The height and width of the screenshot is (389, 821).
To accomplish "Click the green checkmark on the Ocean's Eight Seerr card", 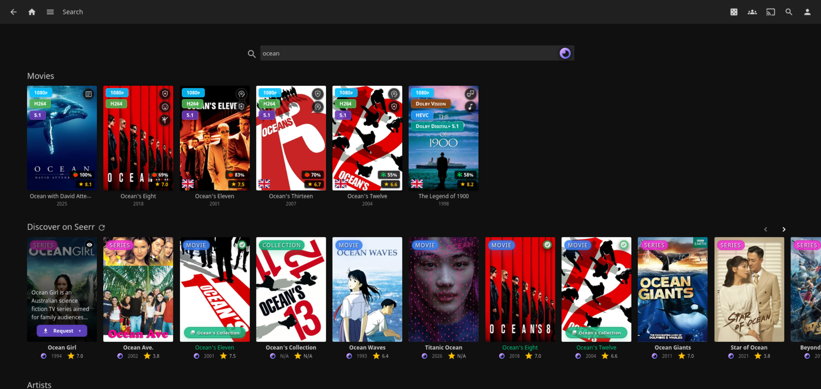I will (x=547, y=245).
